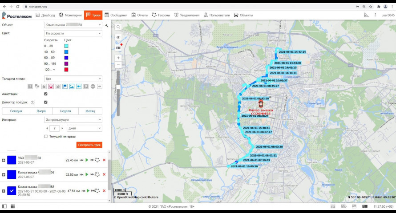396x213 pixels.
Task: Enable the Текущий интервал checkbox
Action: [x=46, y=136]
